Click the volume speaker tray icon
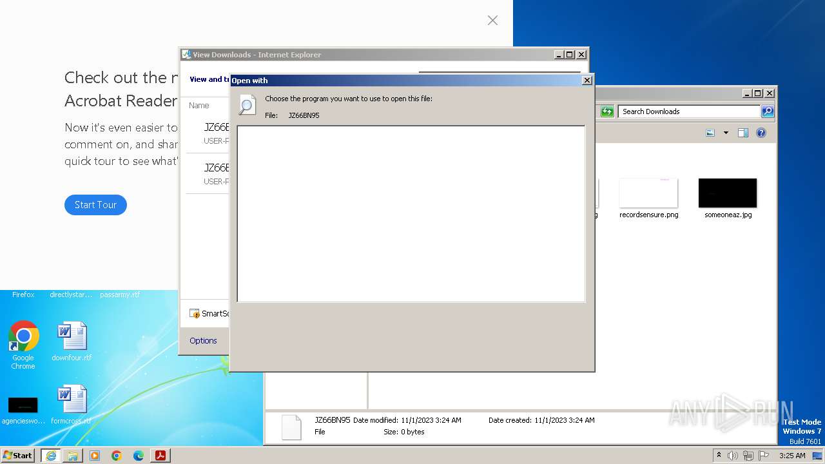The width and height of the screenshot is (825, 464). coord(733,456)
